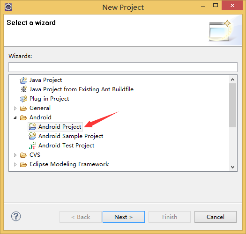Choose Java Project from Existing Ant Buildfile
Screen dimensions: 246x234
click(82, 89)
